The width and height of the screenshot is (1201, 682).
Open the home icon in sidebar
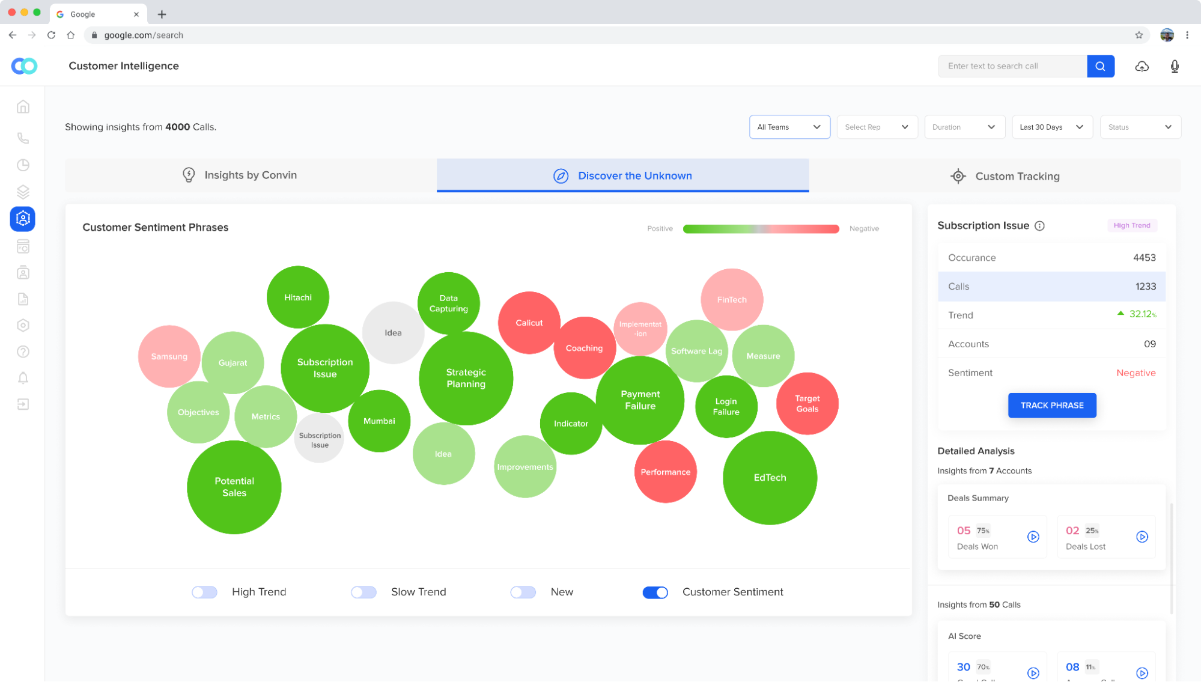click(23, 107)
